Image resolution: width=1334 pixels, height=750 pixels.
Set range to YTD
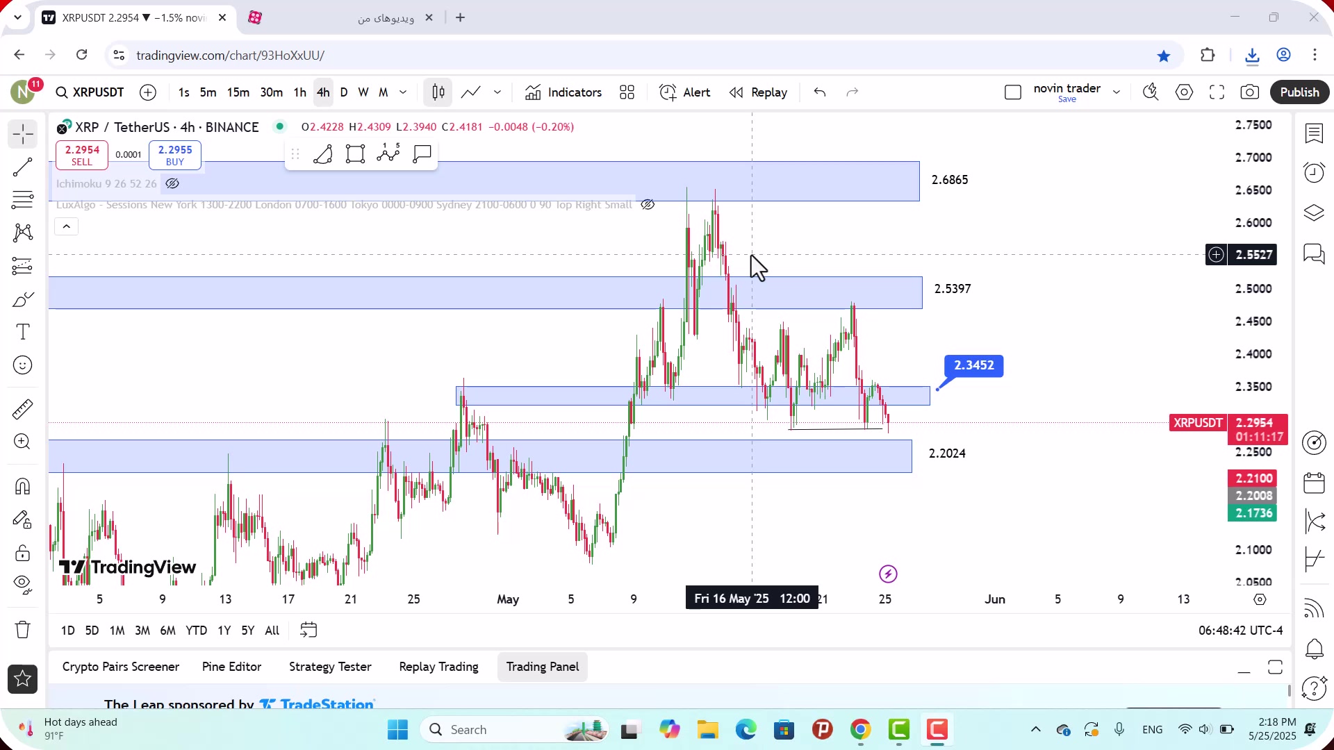(197, 631)
